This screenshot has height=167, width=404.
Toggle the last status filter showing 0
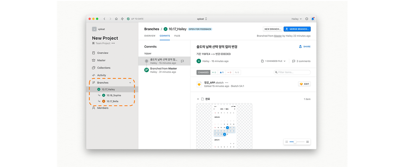click(237, 72)
